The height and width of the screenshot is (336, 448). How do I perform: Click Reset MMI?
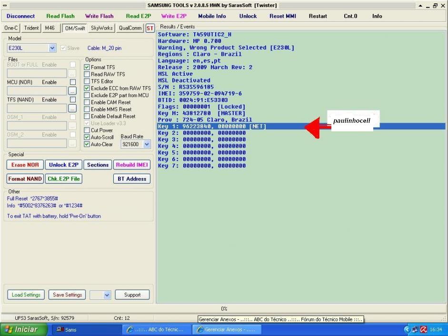(283, 16)
